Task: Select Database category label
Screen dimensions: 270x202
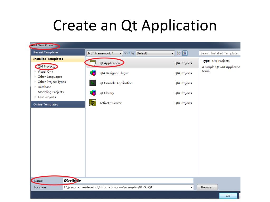Action: coord(44,87)
